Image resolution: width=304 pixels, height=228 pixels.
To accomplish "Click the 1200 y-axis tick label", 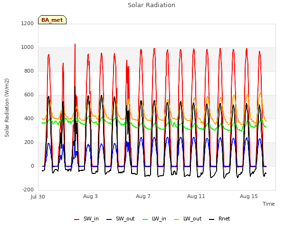I will [x=28, y=23].
